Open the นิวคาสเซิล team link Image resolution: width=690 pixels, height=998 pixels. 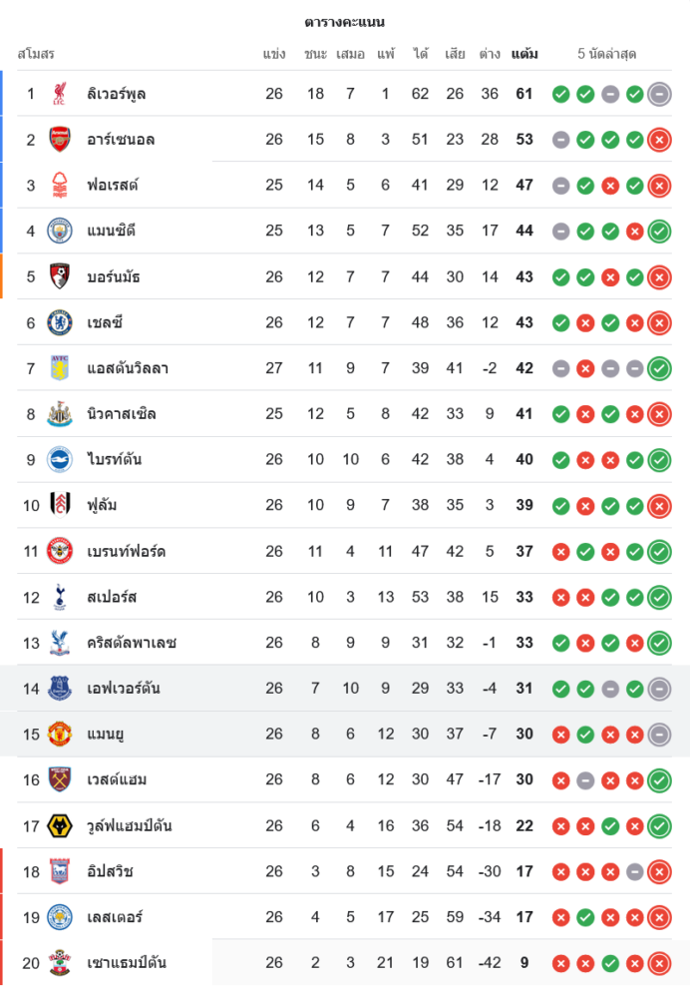[x=121, y=414]
